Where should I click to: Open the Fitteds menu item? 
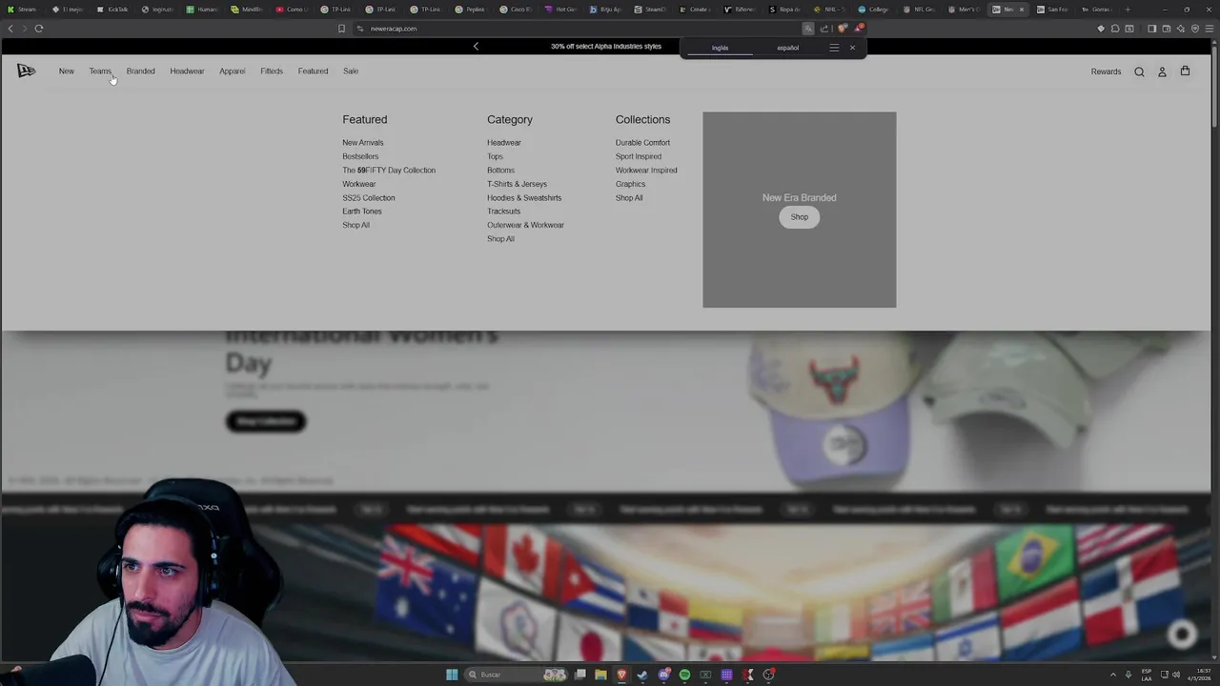tap(272, 71)
